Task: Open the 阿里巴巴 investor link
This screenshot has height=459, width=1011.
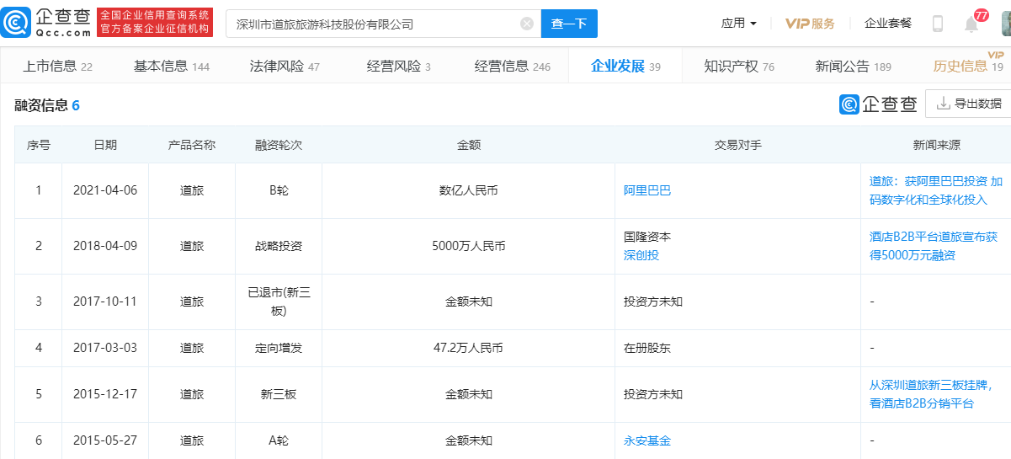Action: (647, 190)
